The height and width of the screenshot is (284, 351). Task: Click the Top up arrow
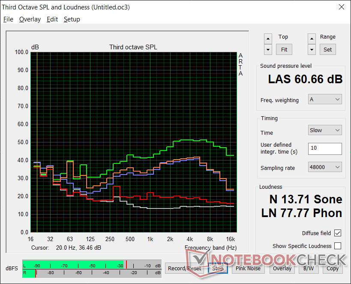point(268,39)
